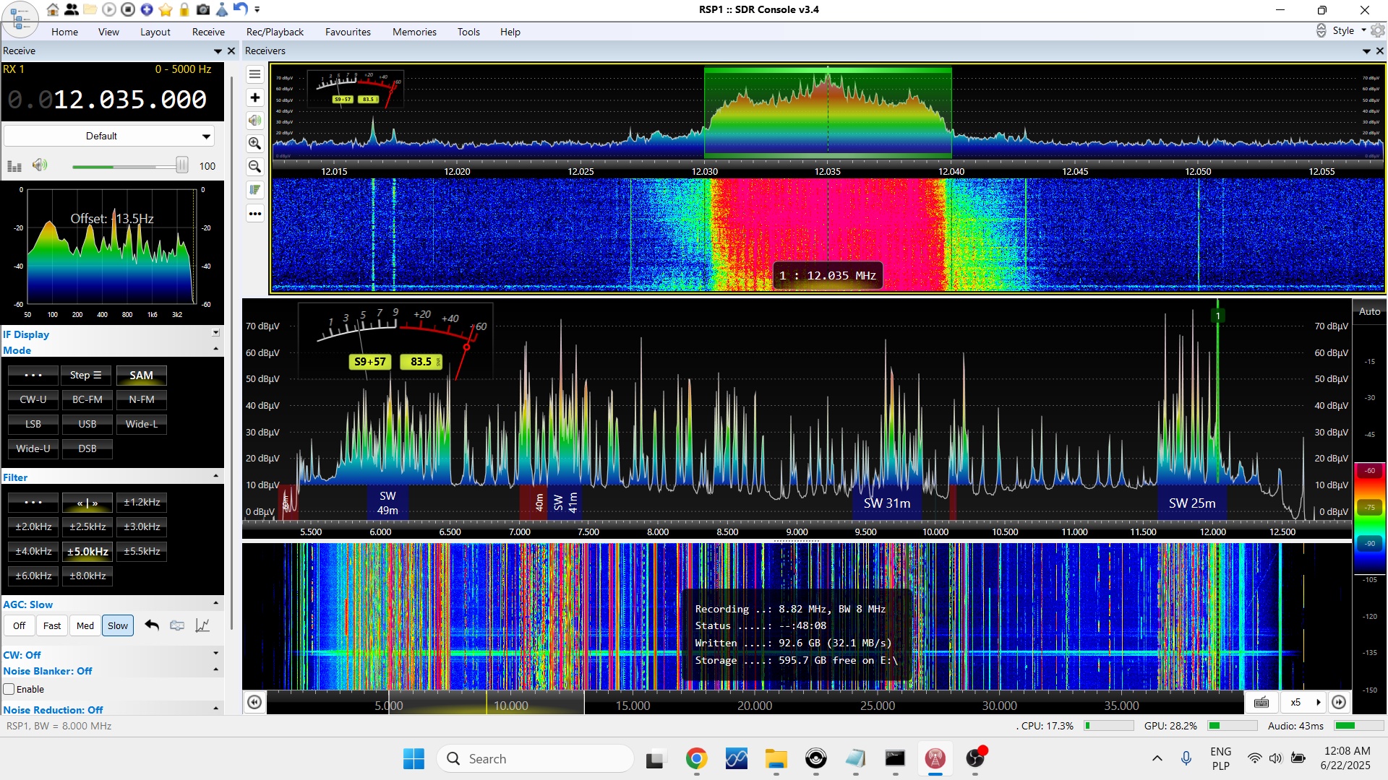
Task: Click the AGC reset back arrow icon
Action: click(x=152, y=625)
